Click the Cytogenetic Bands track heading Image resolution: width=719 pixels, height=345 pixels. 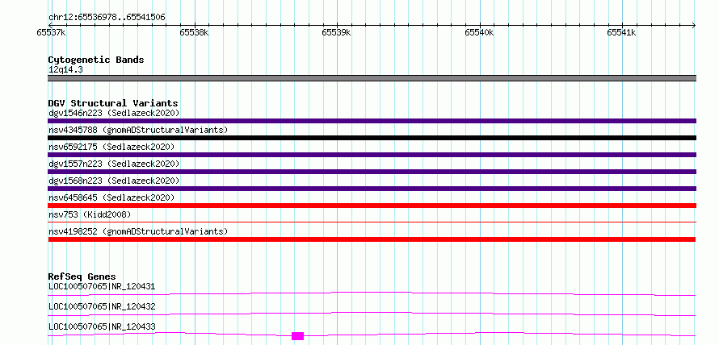coord(96,60)
